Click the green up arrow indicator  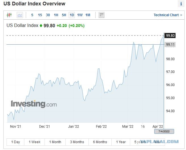point(41,26)
